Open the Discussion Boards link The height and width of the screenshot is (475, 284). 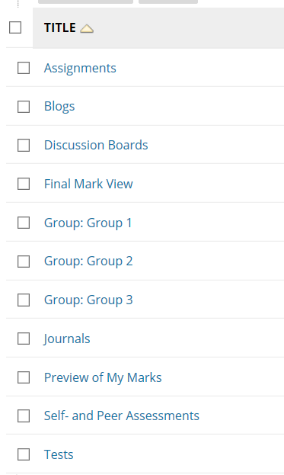pyautogui.click(x=96, y=145)
